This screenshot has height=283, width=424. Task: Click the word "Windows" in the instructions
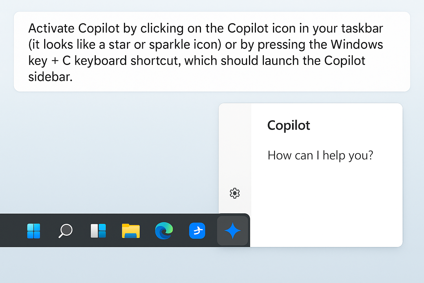[x=357, y=44]
